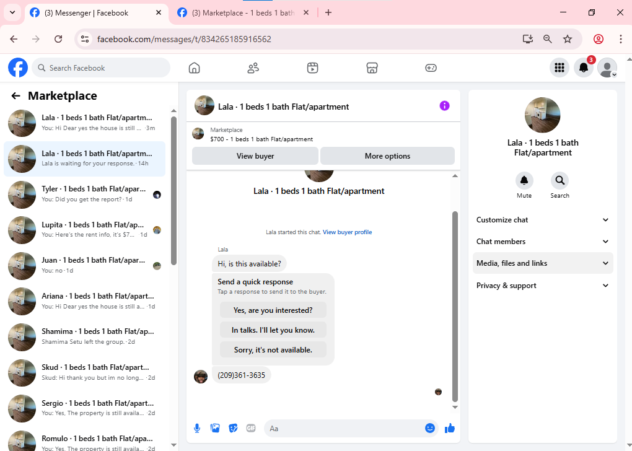Open the Marketplace storefront icon

pos(372,68)
